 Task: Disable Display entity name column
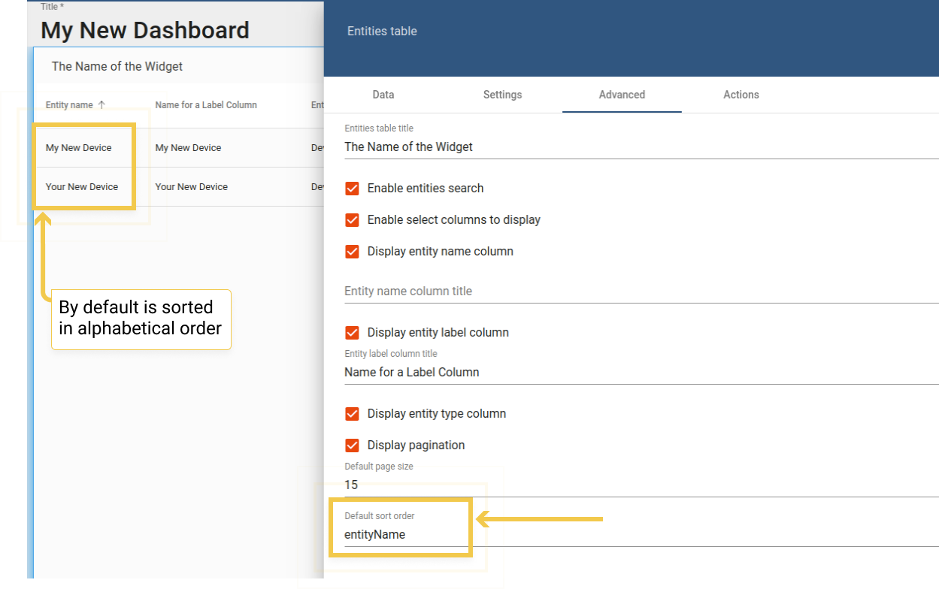click(352, 252)
